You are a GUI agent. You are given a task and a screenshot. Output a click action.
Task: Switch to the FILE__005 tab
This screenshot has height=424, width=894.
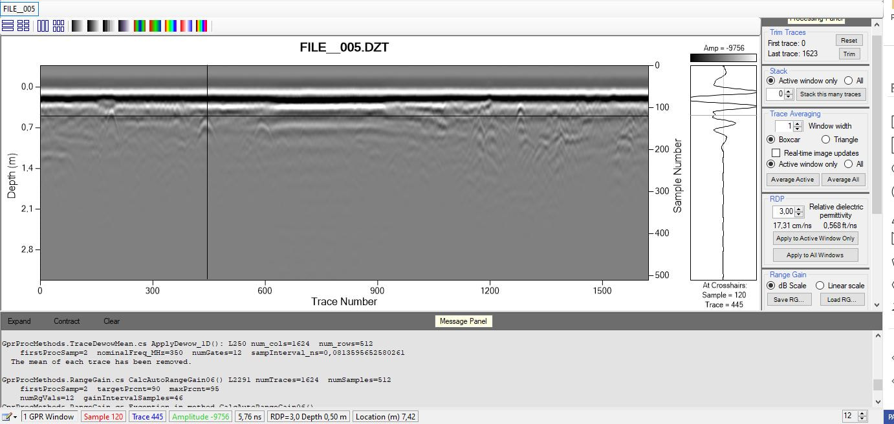tap(19, 9)
